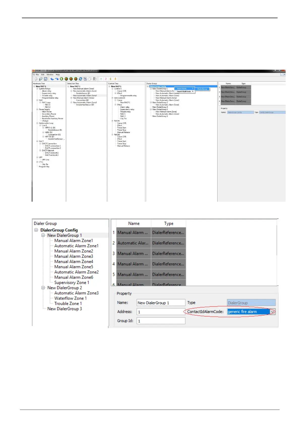The image size is (300, 425).
Task: Click the H hardware view icon
Action: pos(101,79)
